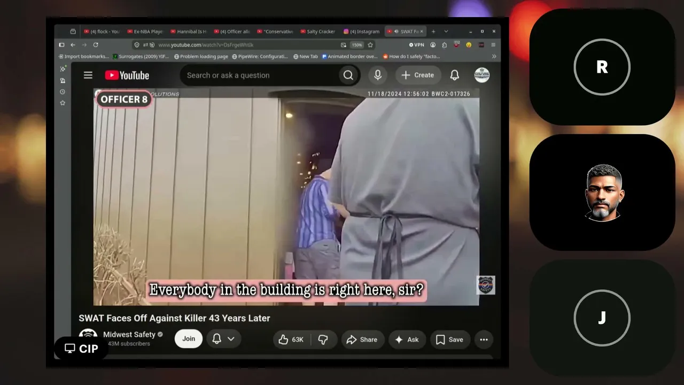This screenshot has width=684, height=385.
Task: Click the Share button
Action: coord(363,340)
